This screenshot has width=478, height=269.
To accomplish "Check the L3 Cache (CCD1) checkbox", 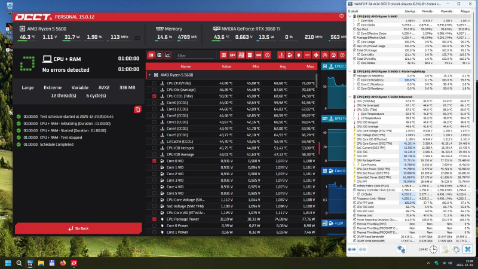I will (154, 142).
